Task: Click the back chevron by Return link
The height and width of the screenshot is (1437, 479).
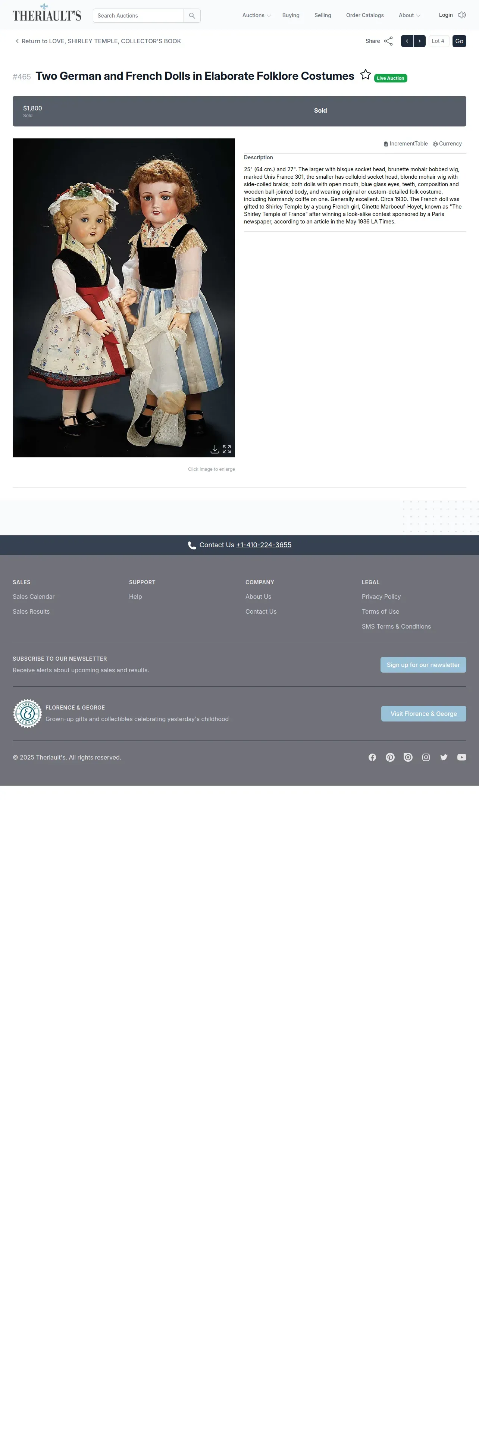Action: coord(17,41)
